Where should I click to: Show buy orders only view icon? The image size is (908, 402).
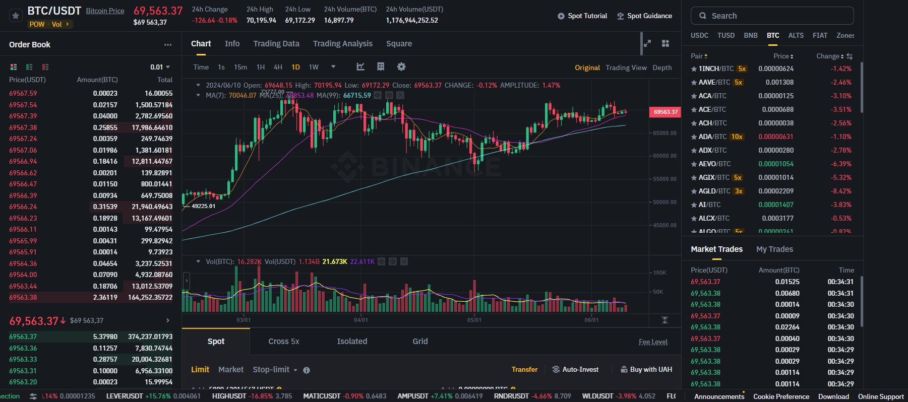29,67
